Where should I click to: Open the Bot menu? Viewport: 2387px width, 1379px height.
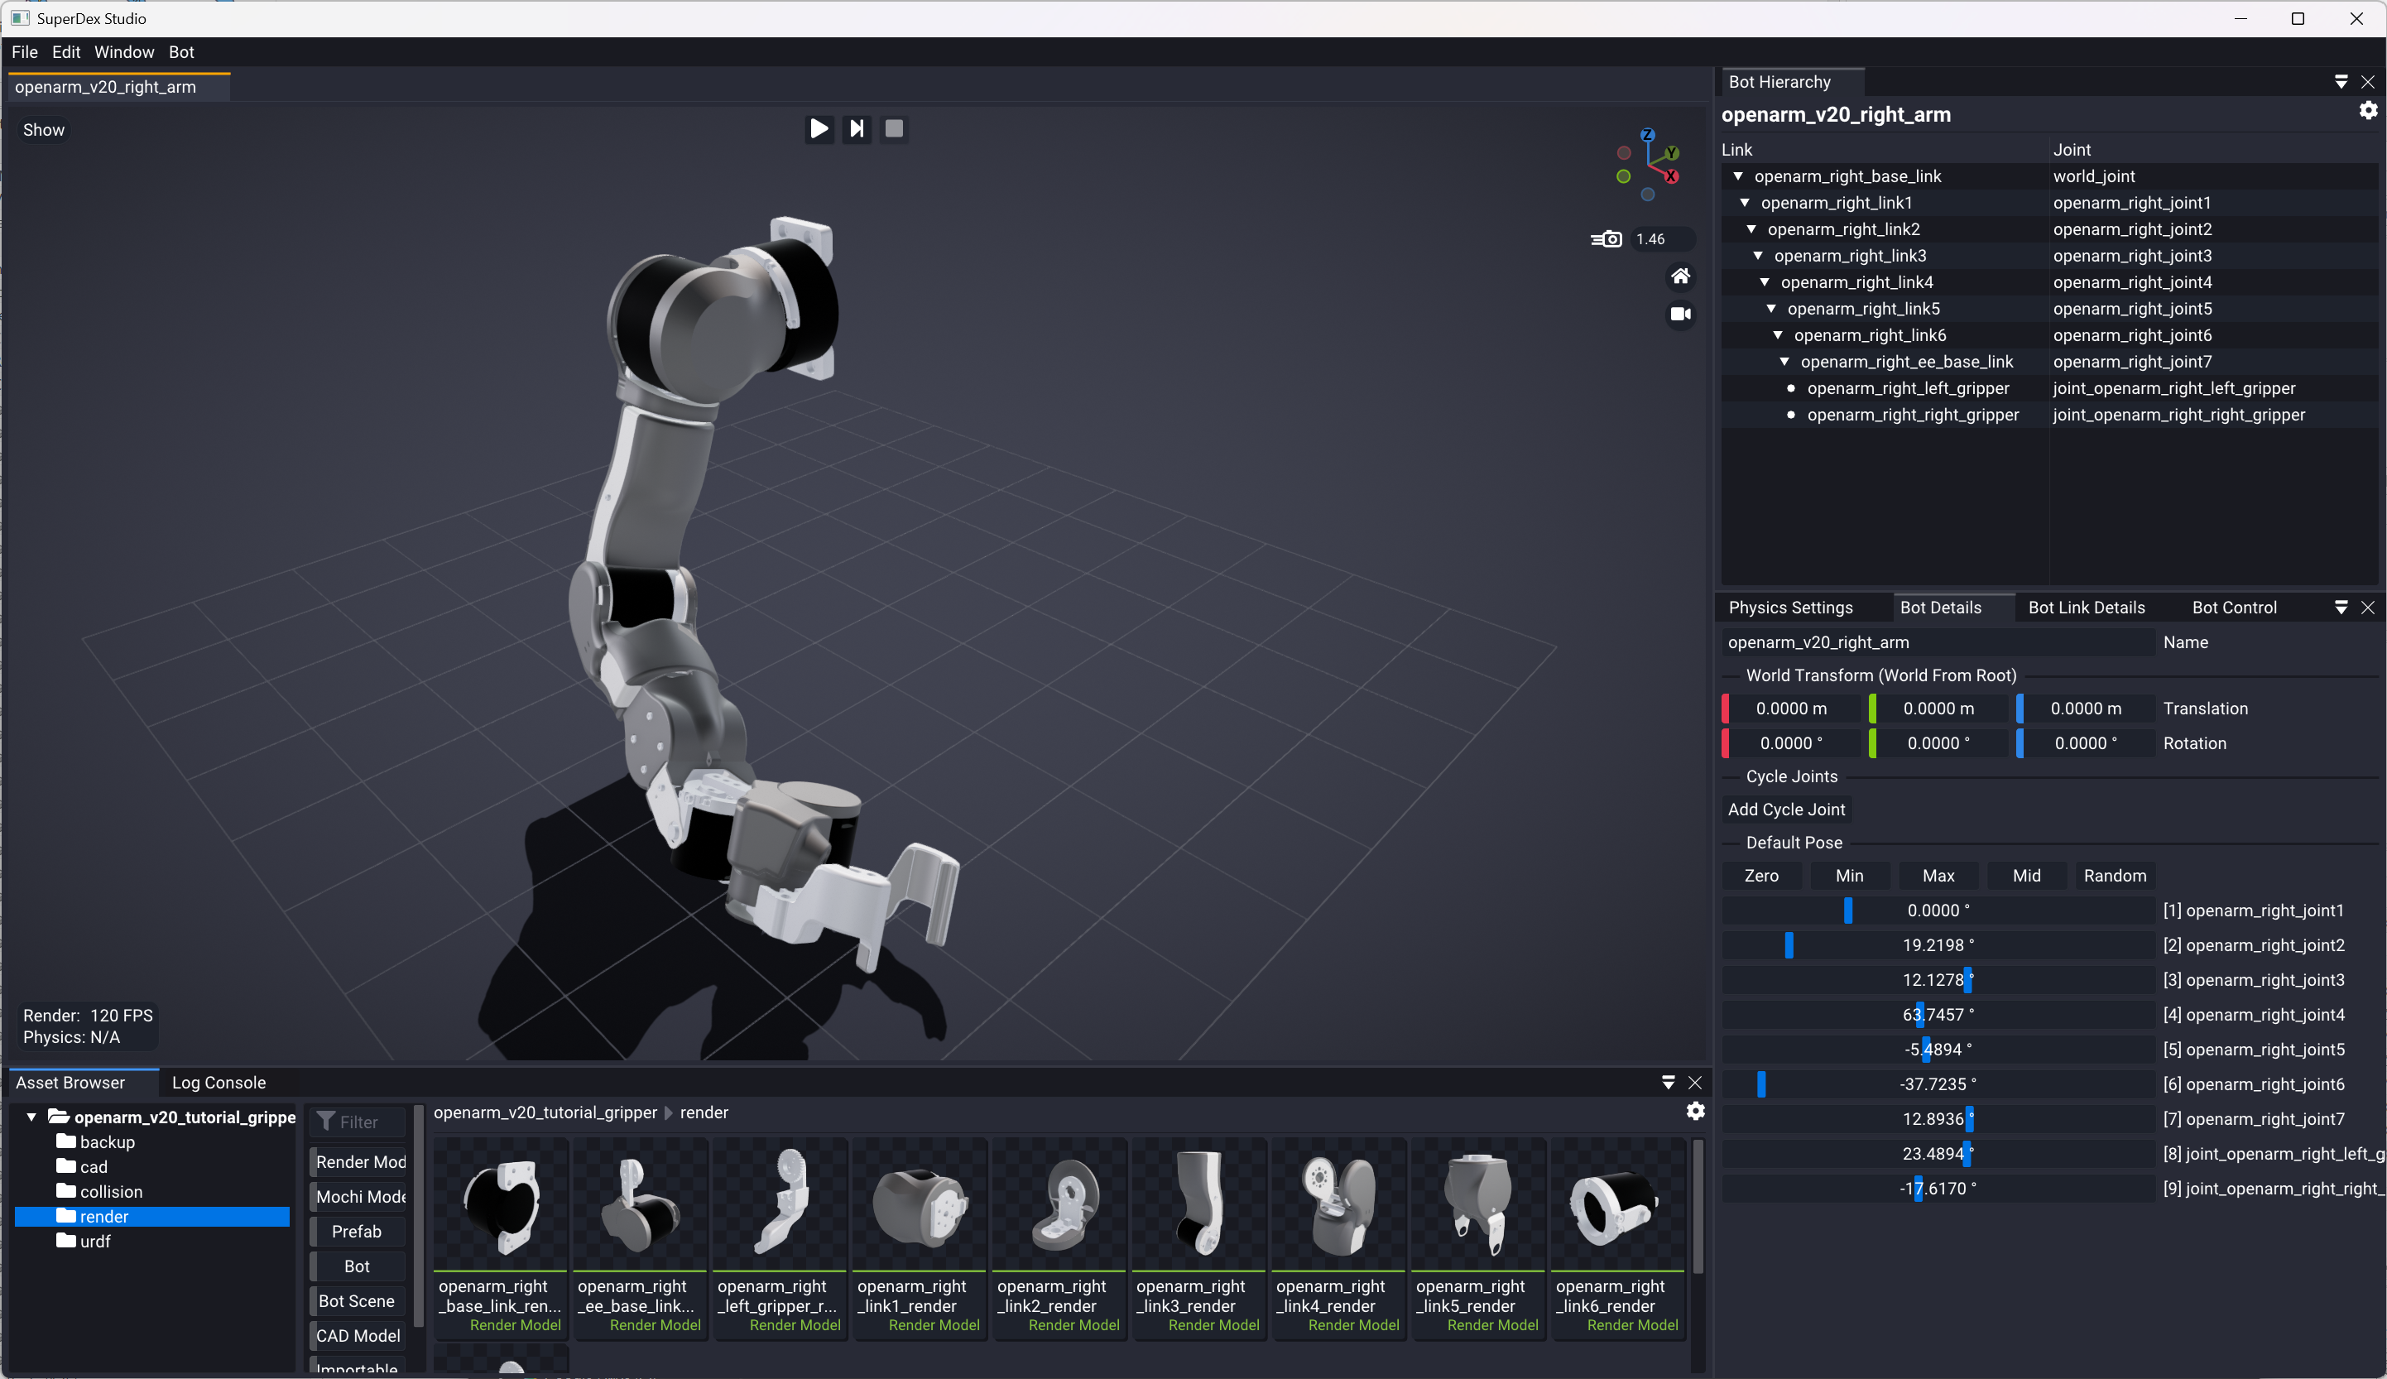[x=182, y=52]
